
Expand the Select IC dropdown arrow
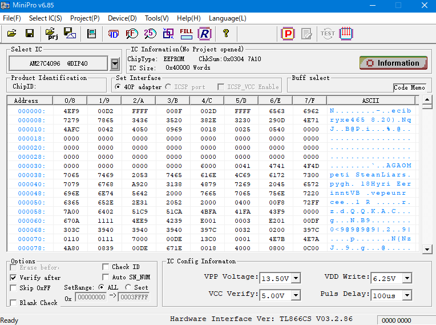tap(115, 64)
